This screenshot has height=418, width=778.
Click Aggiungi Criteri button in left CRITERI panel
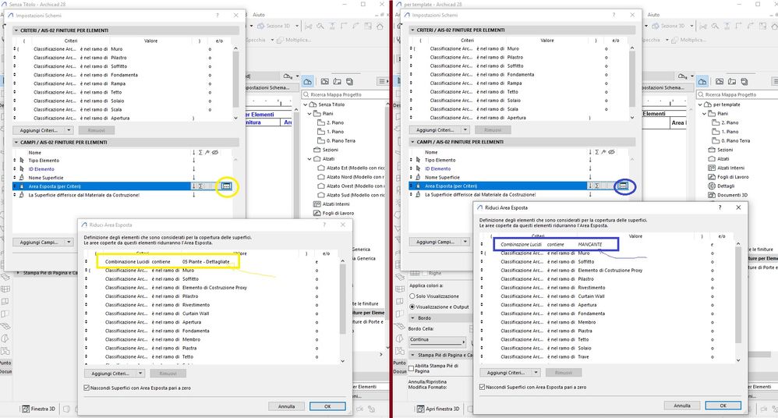39,130
